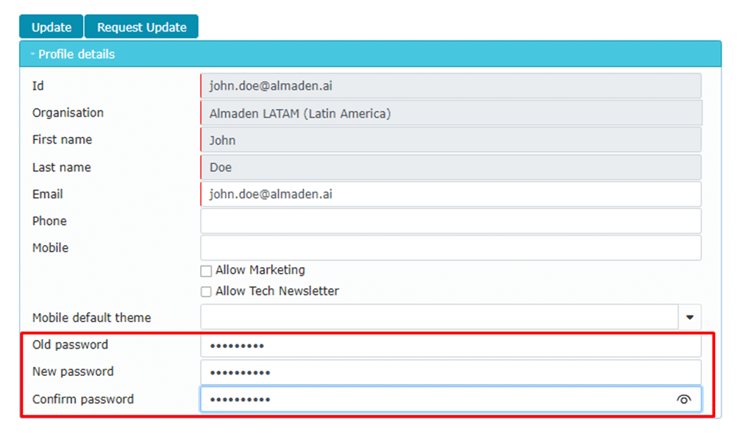Click the First name field containing John
Image resolution: width=743 pixels, height=437 pixels.
[450, 140]
